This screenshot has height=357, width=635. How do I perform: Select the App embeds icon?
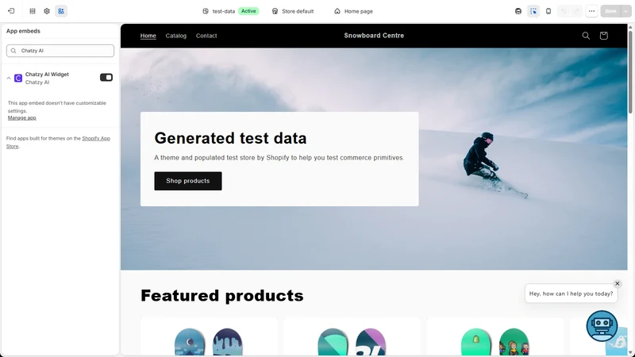pyautogui.click(x=61, y=11)
